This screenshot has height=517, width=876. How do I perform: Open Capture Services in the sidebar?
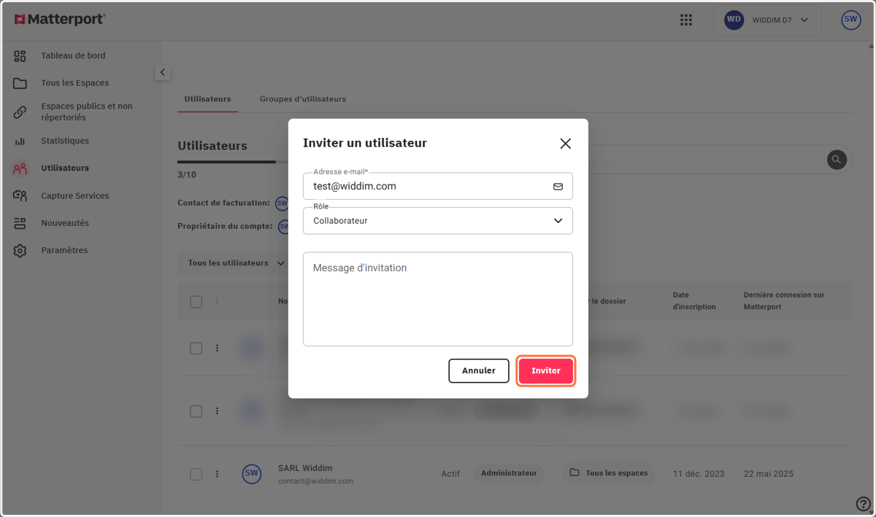(75, 196)
